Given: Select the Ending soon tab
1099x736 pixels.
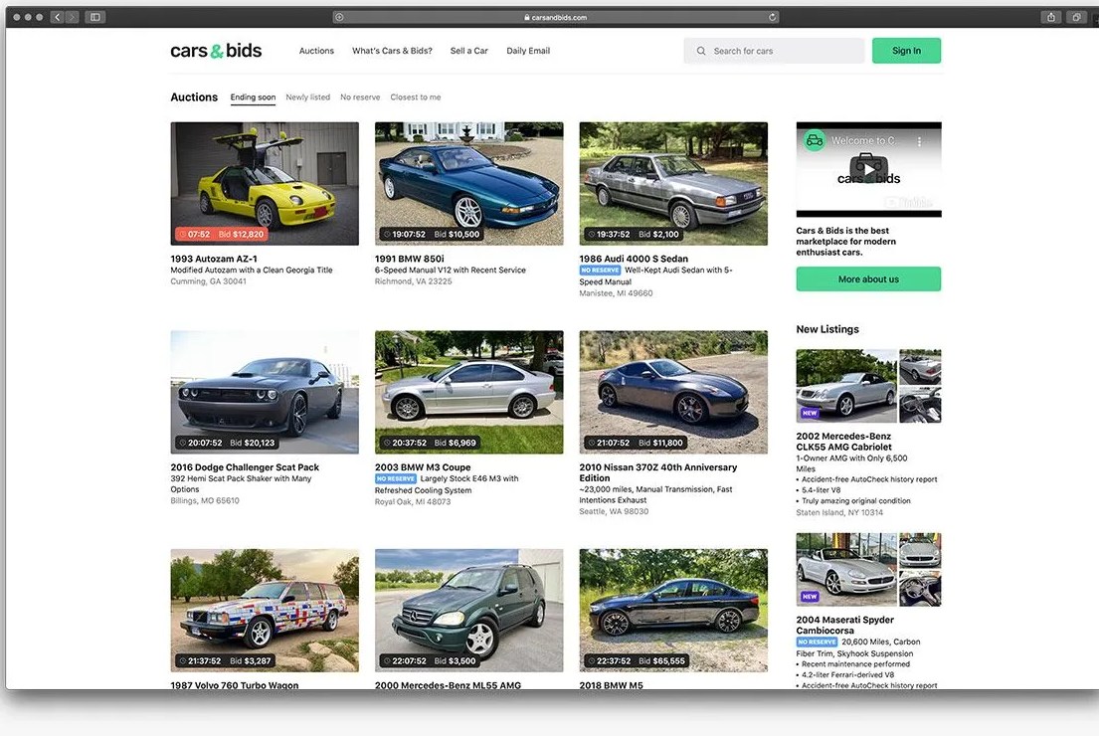Looking at the screenshot, I should click(x=253, y=97).
